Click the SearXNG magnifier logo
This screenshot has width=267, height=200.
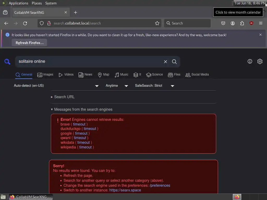(x=7, y=61)
